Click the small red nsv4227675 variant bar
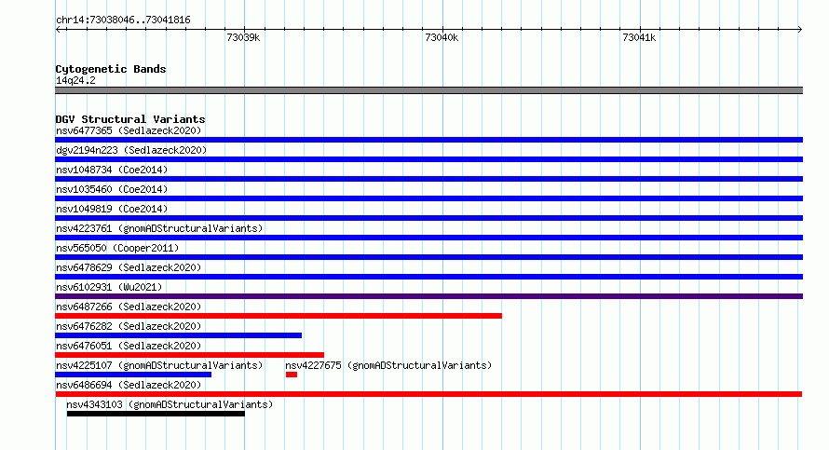829x450 pixels. (x=292, y=375)
